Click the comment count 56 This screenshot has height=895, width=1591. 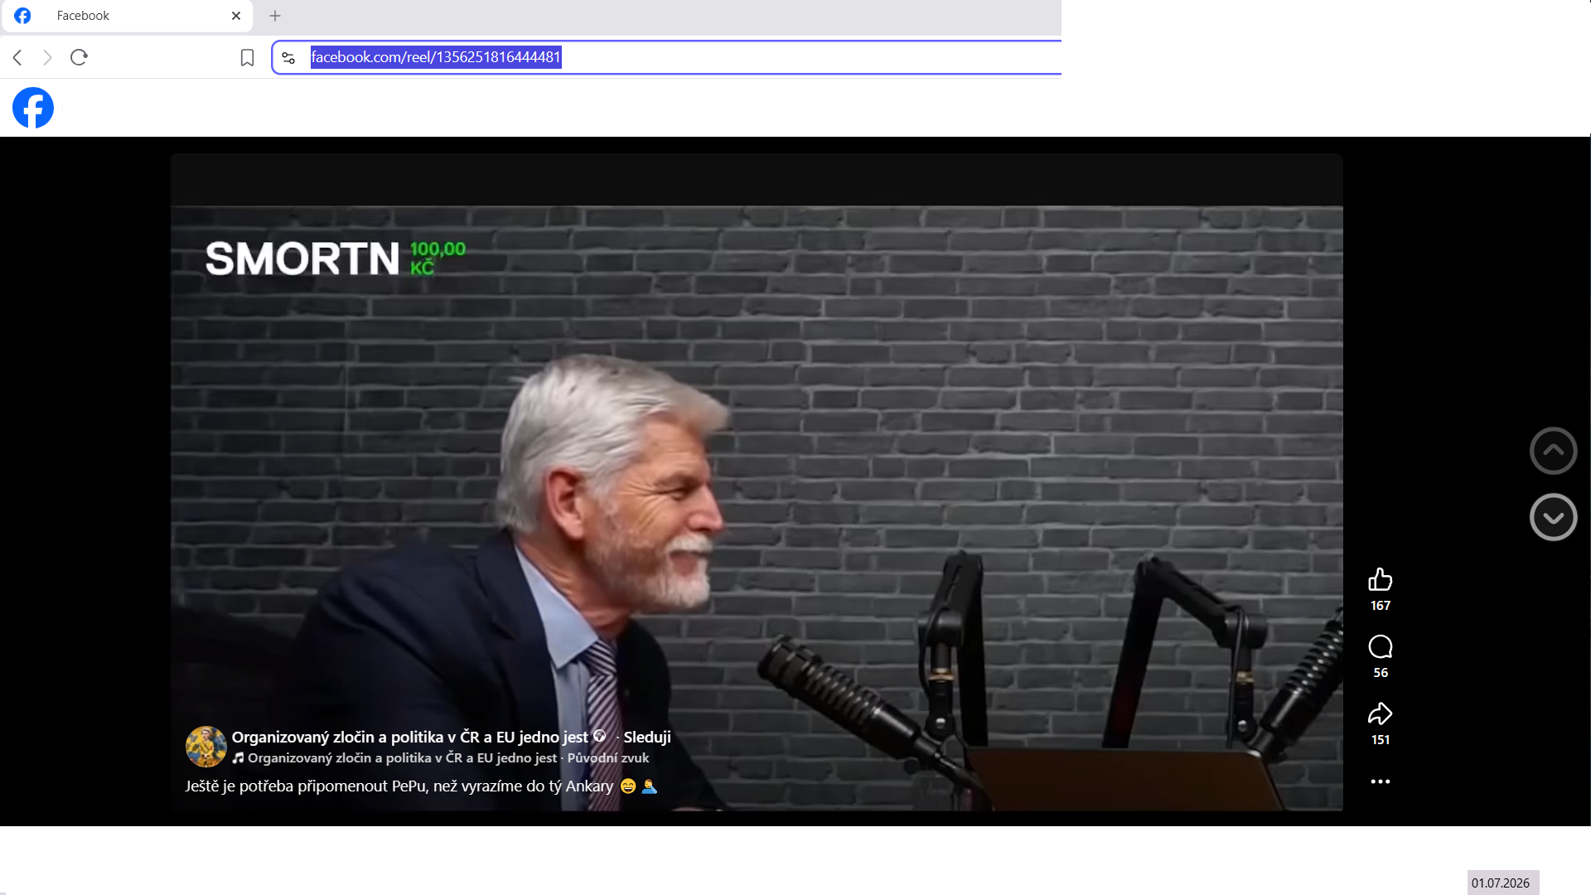(x=1381, y=673)
